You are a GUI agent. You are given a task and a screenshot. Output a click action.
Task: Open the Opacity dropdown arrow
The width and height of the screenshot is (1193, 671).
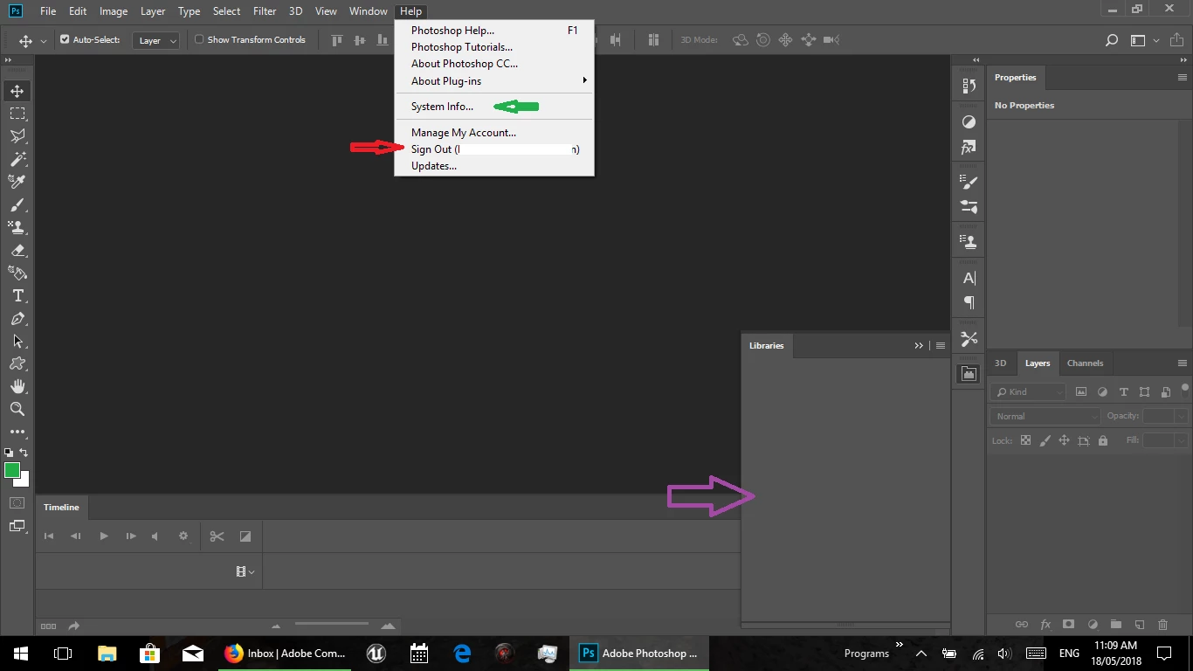[1181, 417]
